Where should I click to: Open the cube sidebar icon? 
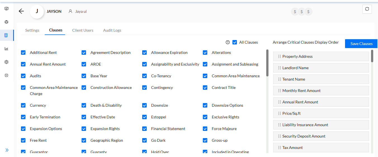pyautogui.click(x=6, y=22)
